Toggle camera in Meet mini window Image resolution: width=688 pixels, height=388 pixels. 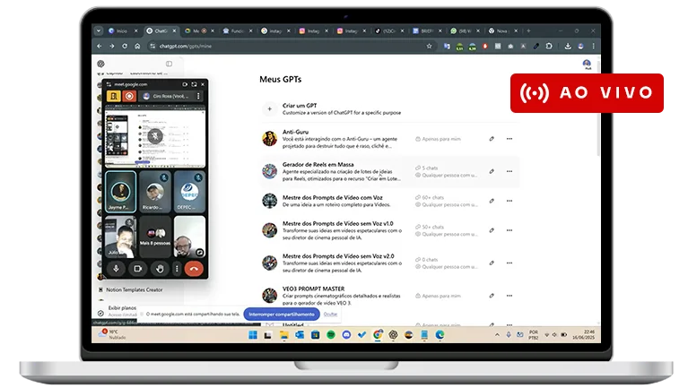(x=138, y=269)
